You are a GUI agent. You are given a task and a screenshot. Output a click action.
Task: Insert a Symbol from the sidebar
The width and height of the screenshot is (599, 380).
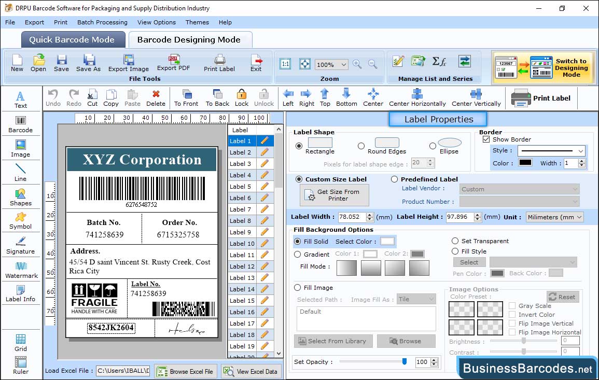(21, 221)
